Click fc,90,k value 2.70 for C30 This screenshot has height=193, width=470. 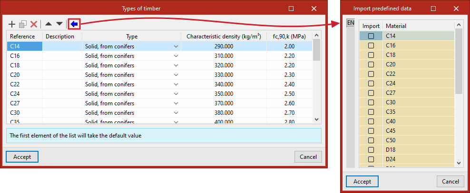point(289,113)
